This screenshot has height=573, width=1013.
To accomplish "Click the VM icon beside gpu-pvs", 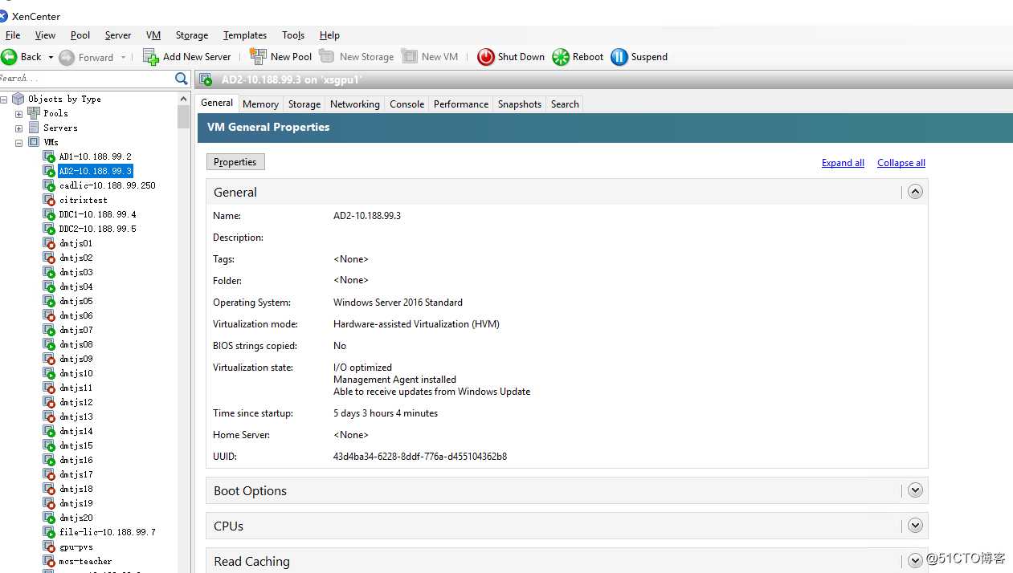I will [x=49, y=547].
